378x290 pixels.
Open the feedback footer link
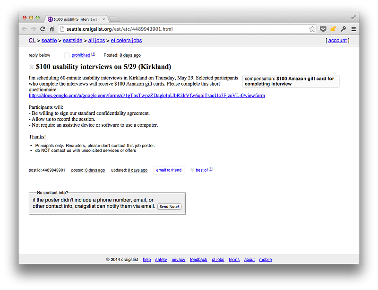[x=198, y=260]
